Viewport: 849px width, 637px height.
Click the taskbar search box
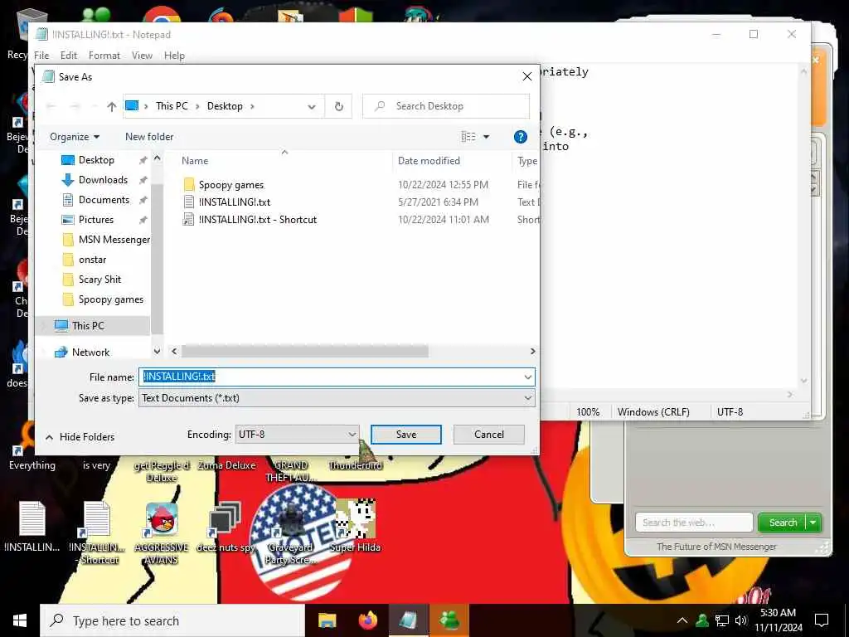coord(172,620)
